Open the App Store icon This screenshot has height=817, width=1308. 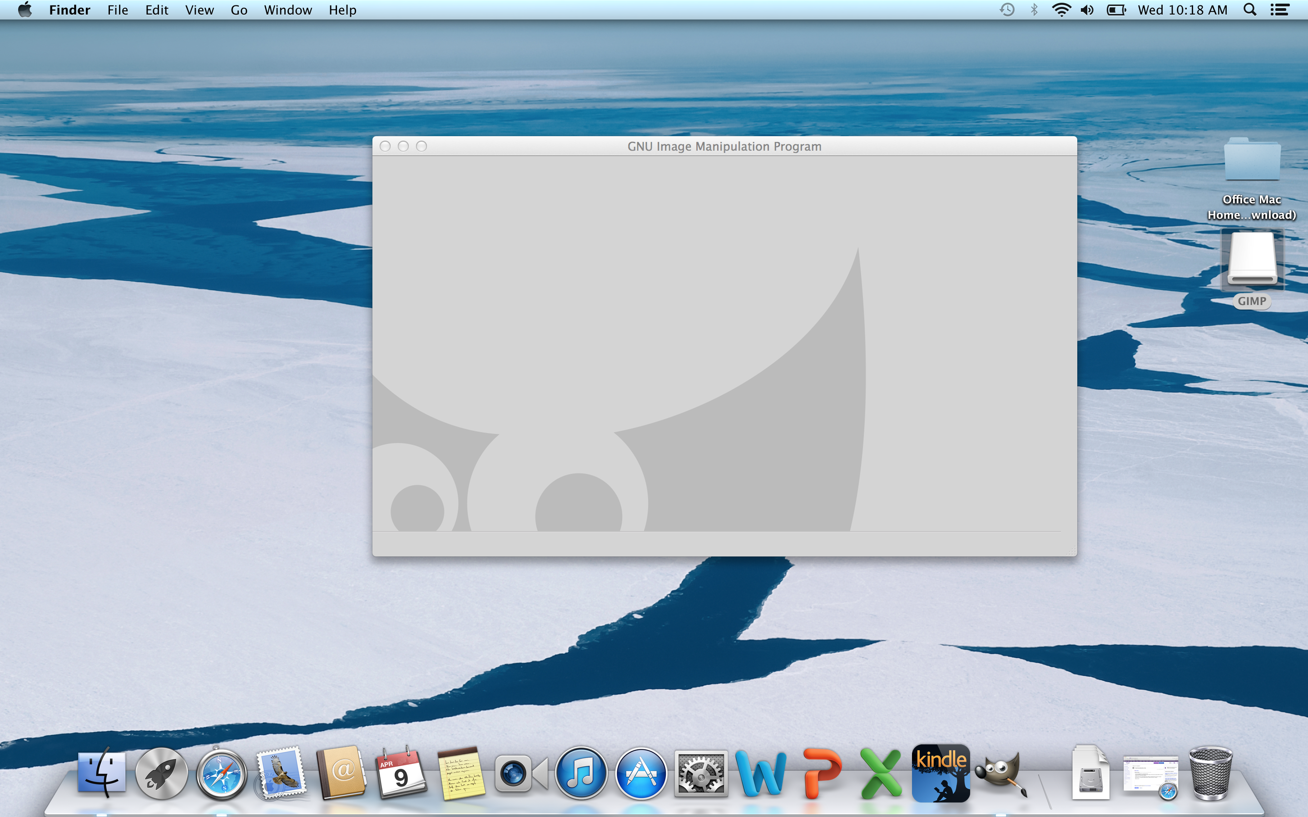(641, 773)
